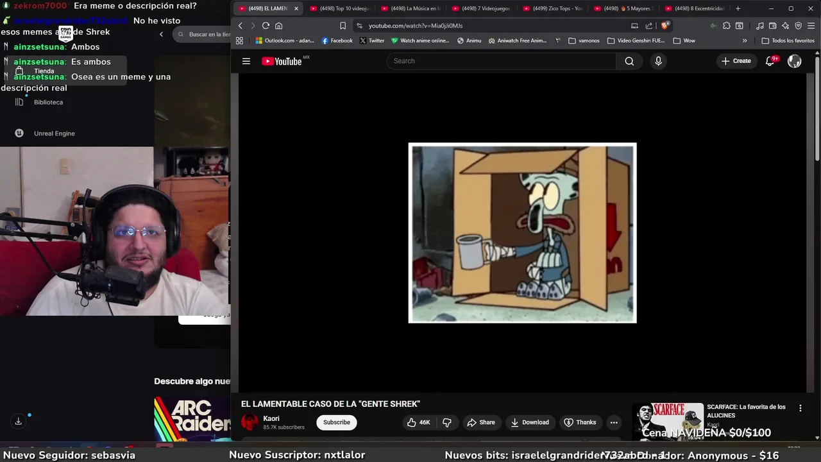Switch to the La Música en tab
This screenshot has height=462, width=821.
tap(410, 8)
